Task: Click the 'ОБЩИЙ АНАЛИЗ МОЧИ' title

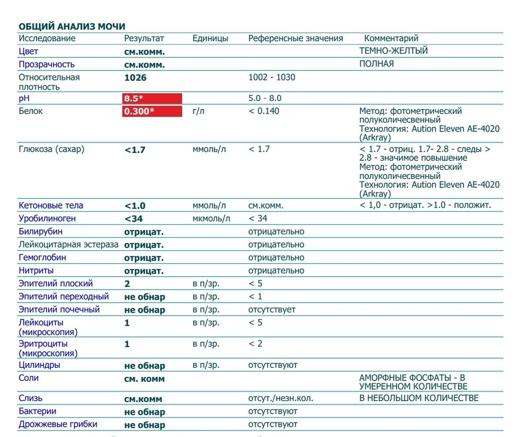Action: pos(72,26)
